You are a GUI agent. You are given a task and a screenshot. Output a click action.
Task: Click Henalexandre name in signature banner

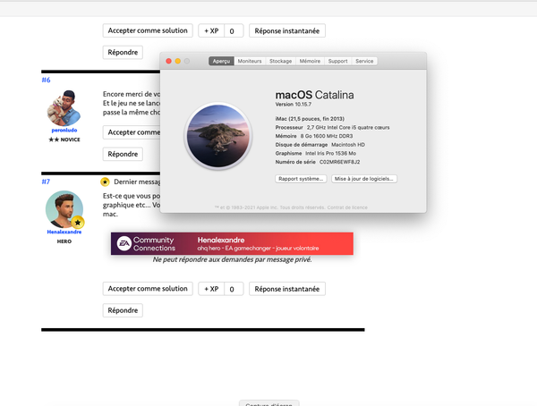[x=221, y=240]
